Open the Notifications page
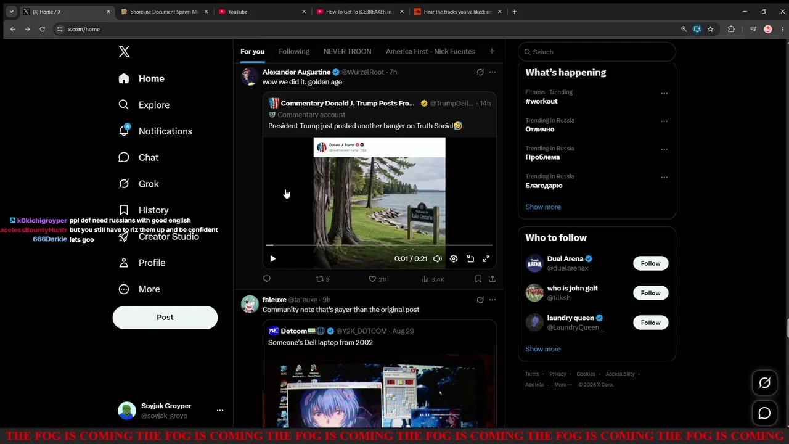The height and width of the screenshot is (444, 789). [x=155, y=131]
